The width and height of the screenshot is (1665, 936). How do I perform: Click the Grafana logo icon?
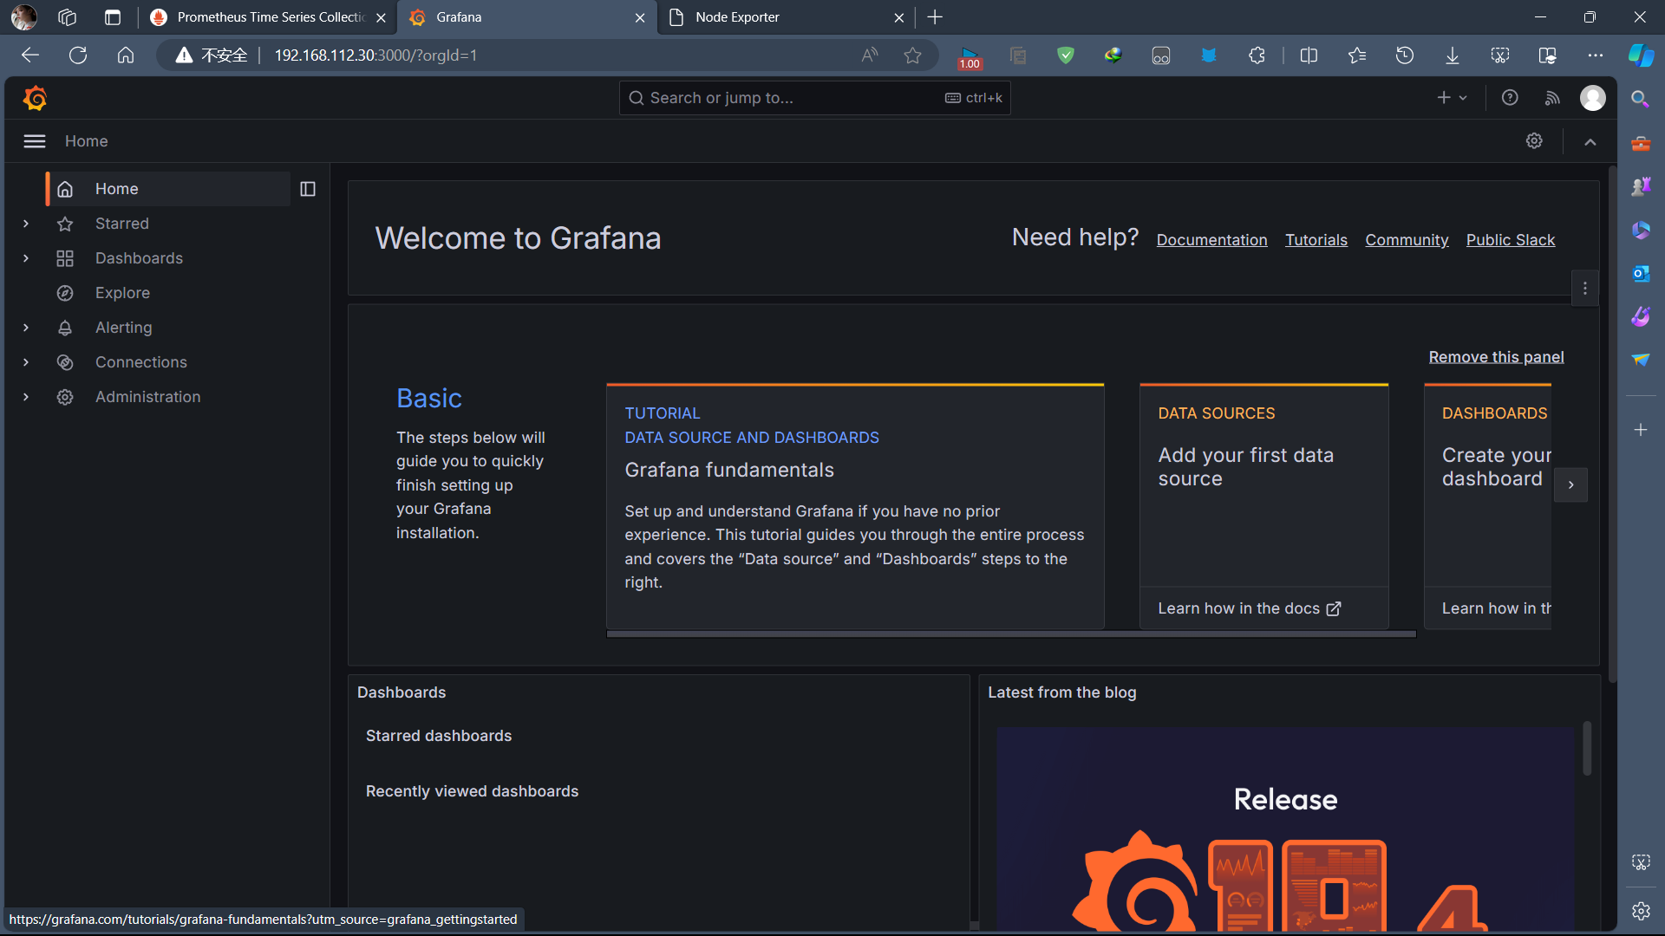(35, 98)
